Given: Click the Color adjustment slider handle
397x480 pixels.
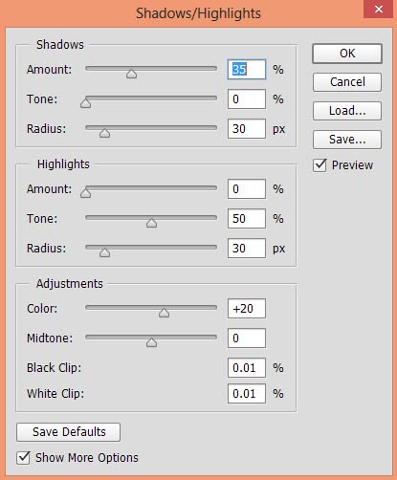Looking at the screenshot, I should pos(164,313).
